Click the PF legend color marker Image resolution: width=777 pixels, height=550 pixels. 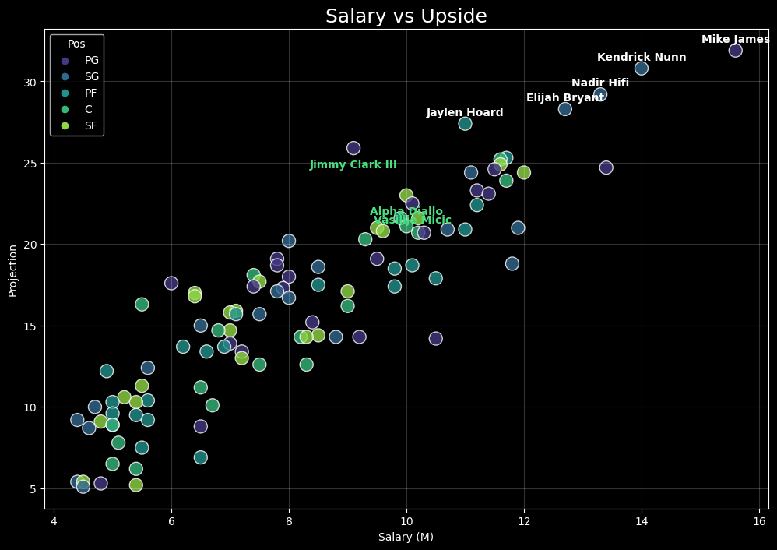coord(65,93)
